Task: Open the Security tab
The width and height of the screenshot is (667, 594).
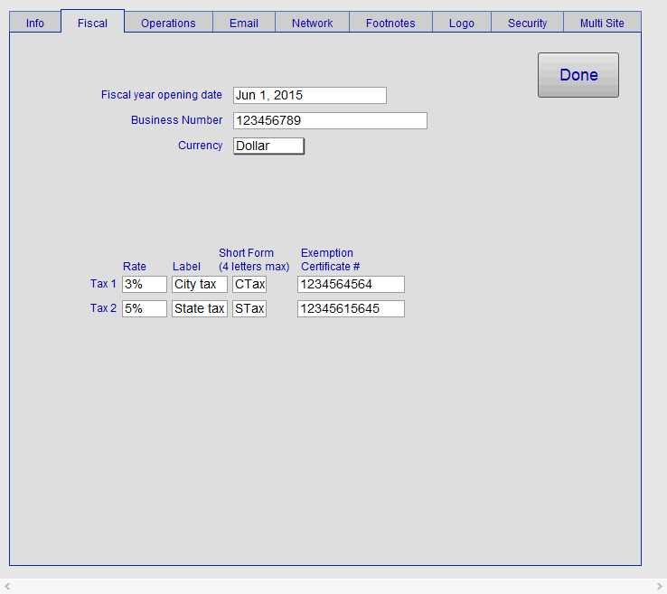Action: coord(527,23)
